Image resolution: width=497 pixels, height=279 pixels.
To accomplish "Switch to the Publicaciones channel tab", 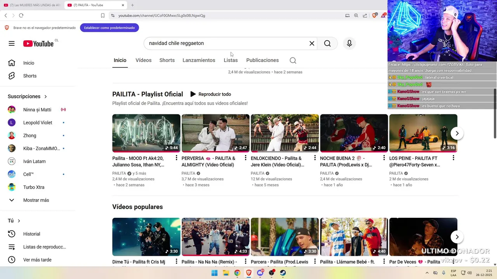I will [x=262, y=60].
